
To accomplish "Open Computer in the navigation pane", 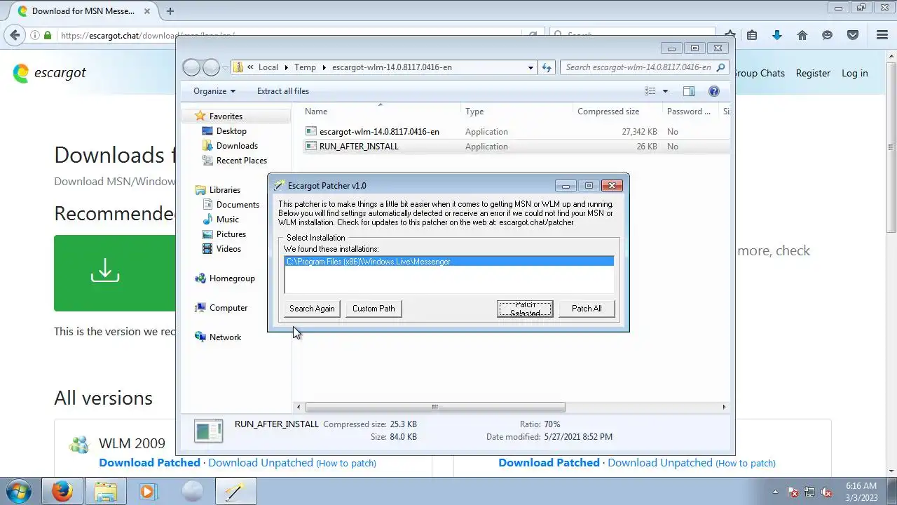I will (x=228, y=308).
